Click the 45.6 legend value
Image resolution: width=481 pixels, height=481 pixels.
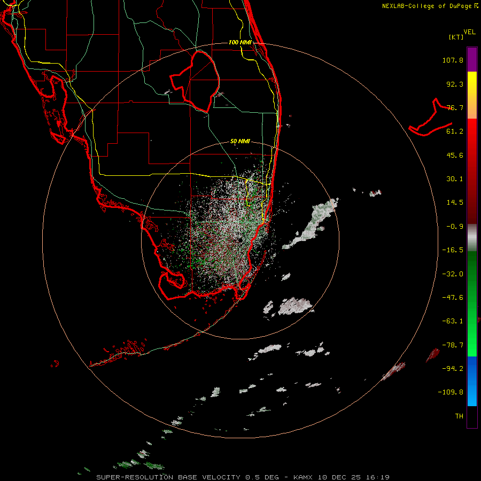pos(455,155)
